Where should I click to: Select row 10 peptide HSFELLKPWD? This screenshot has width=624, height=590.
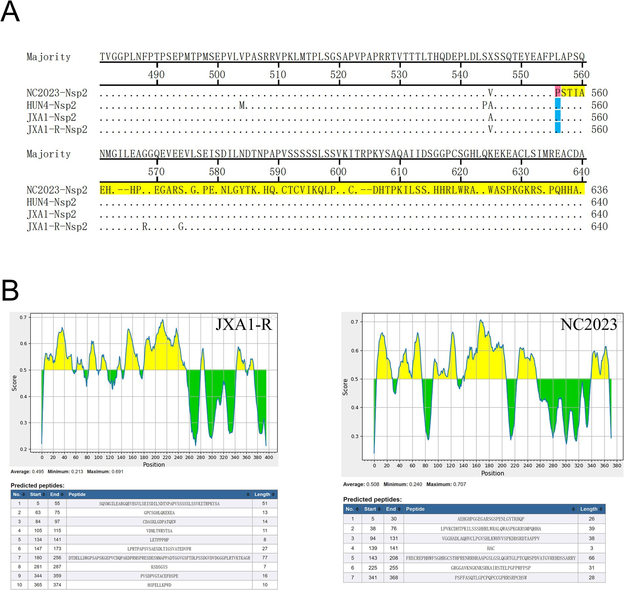click(159, 585)
